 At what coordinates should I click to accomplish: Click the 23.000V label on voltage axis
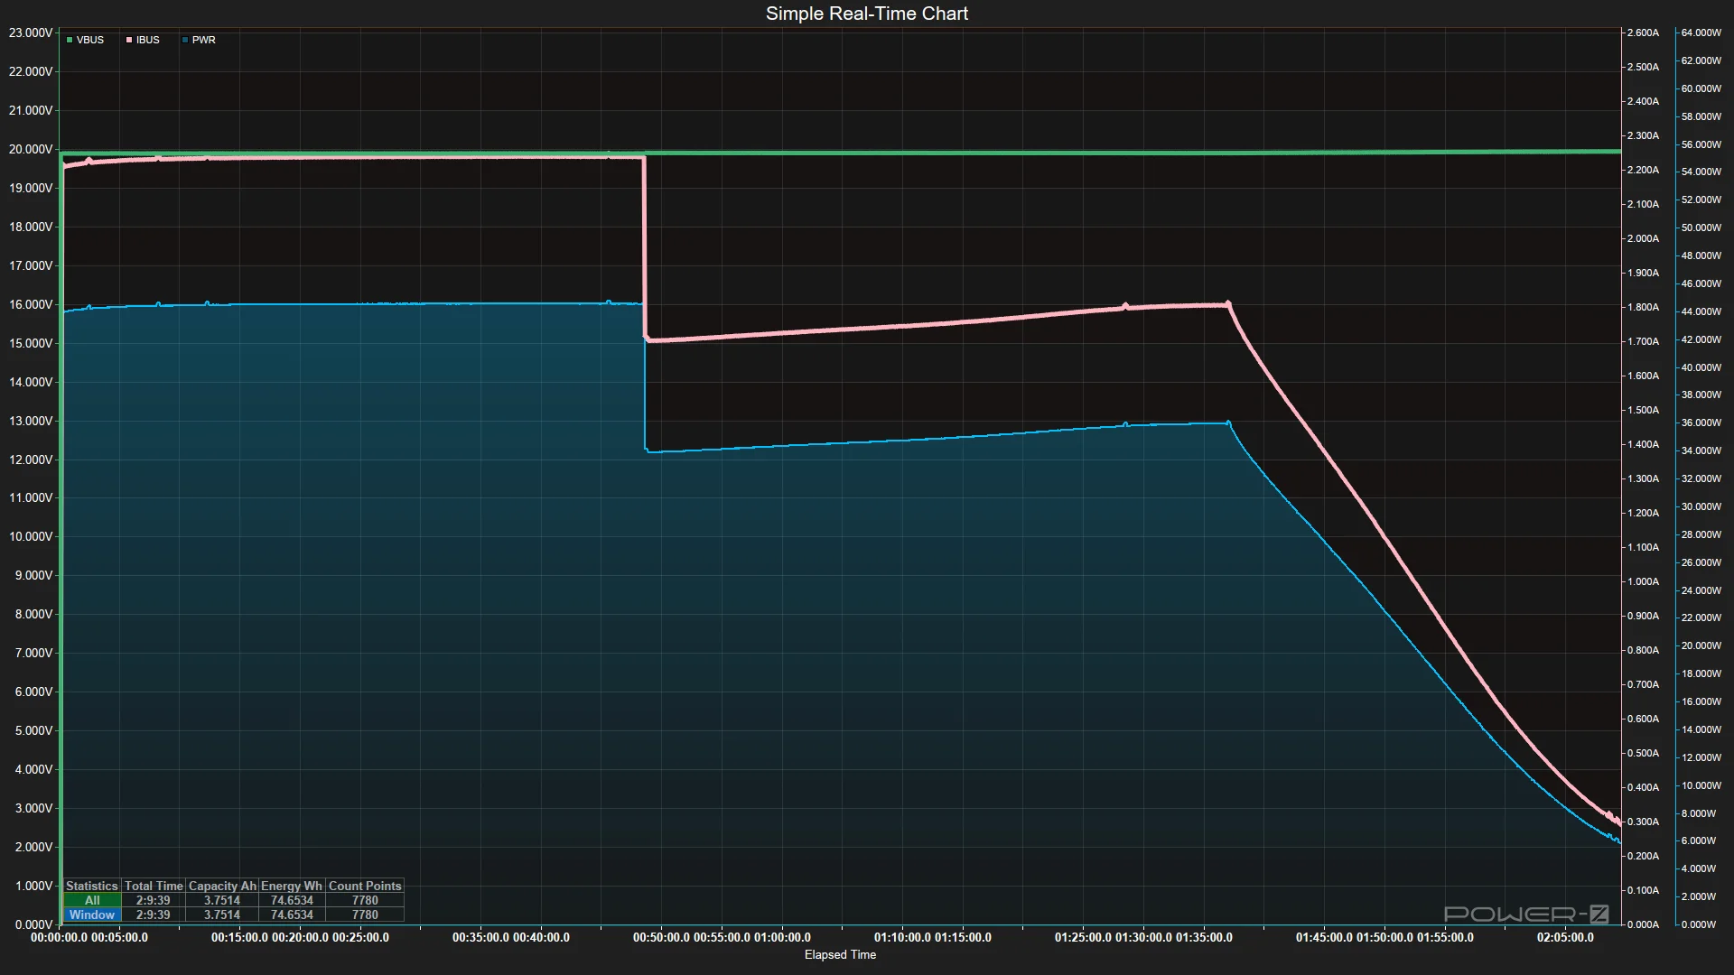[31, 32]
